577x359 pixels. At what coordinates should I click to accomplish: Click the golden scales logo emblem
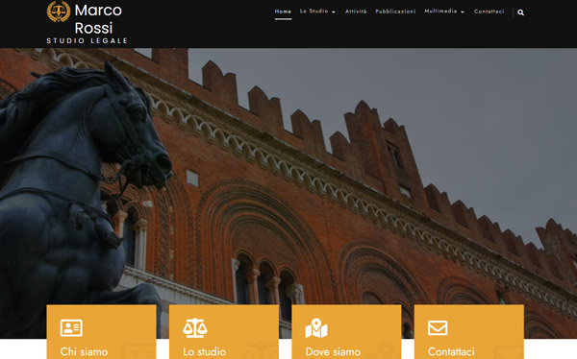(59, 12)
